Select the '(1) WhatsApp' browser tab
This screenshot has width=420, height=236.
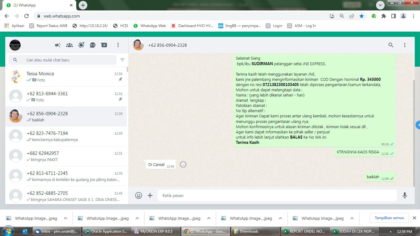coord(39,6)
